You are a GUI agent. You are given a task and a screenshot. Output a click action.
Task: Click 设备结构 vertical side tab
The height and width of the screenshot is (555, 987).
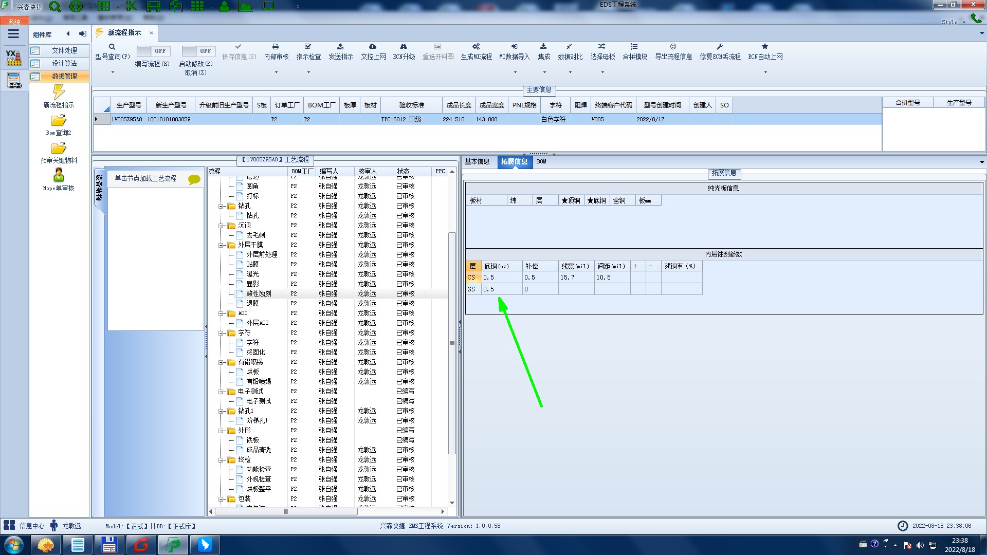pyautogui.click(x=99, y=188)
